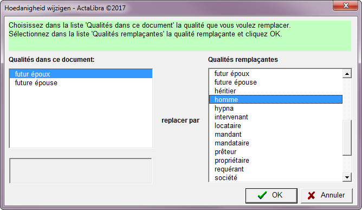Click the up arrow of the list scrollbar
Screen dimensions: 362x210
coord(347,74)
